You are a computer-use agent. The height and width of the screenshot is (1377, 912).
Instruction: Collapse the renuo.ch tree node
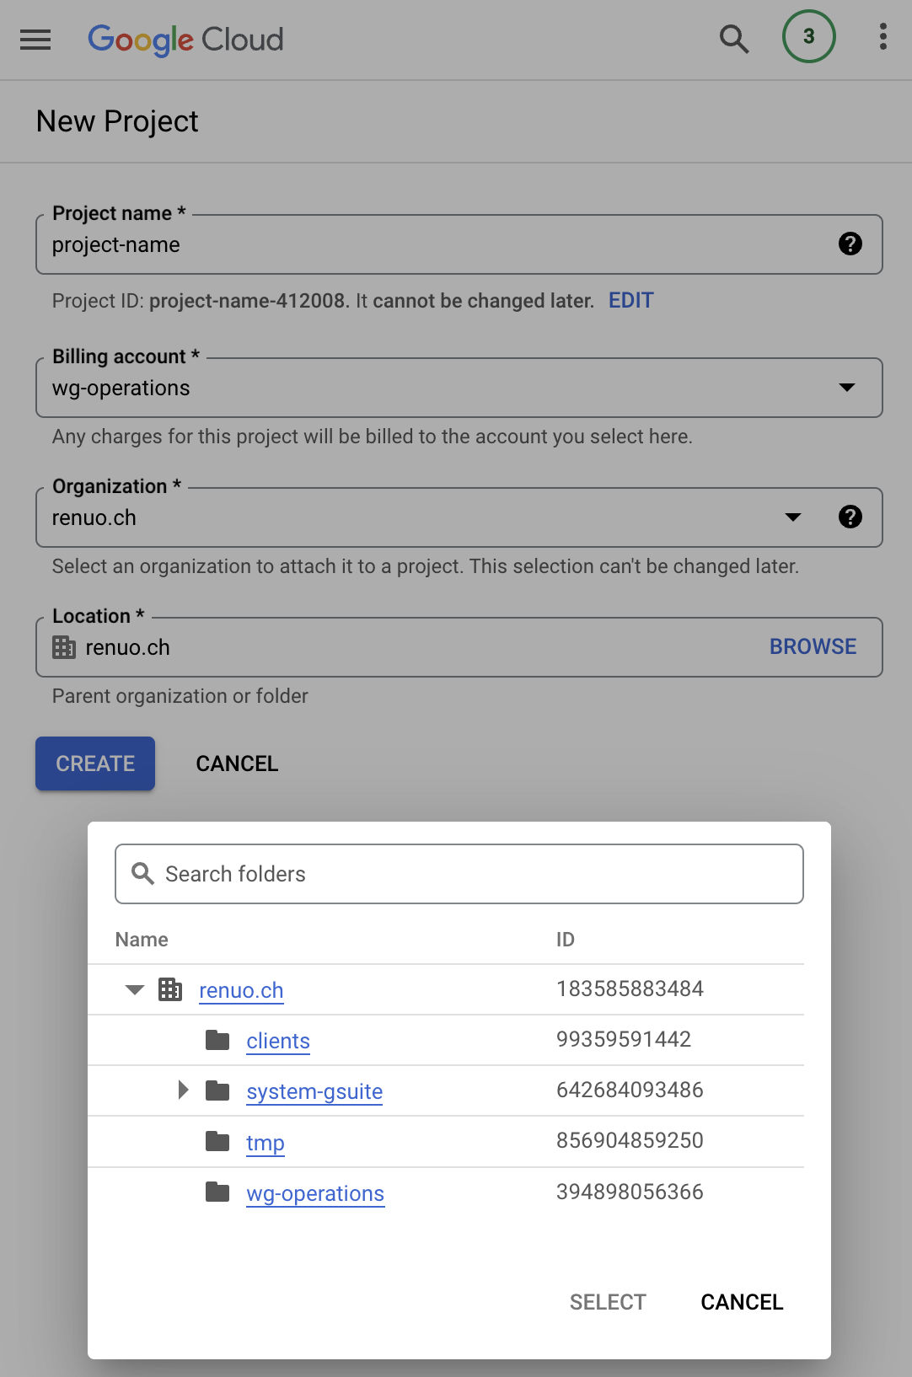(135, 989)
